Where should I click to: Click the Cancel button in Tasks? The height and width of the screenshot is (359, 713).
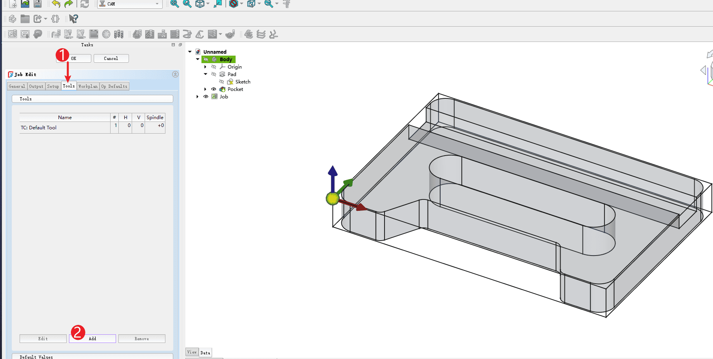pyautogui.click(x=111, y=58)
